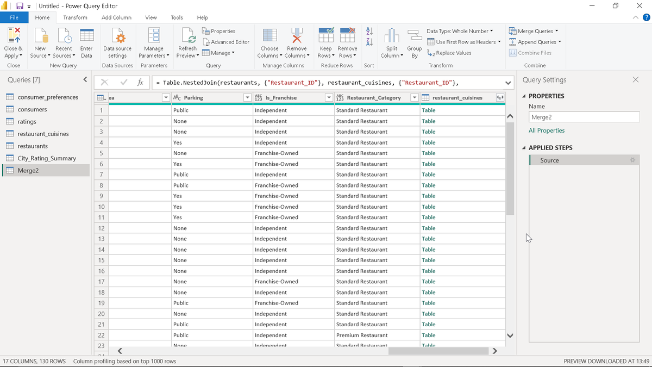652x367 pixels.
Task: Open the Restaurant_Category filter dropdown
Action: tap(415, 98)
